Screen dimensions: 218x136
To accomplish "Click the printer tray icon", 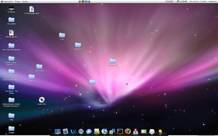I will click(x=175, y=1).
